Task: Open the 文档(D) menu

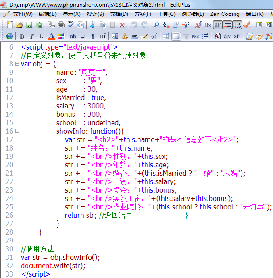Action: (x=119, y=14)
